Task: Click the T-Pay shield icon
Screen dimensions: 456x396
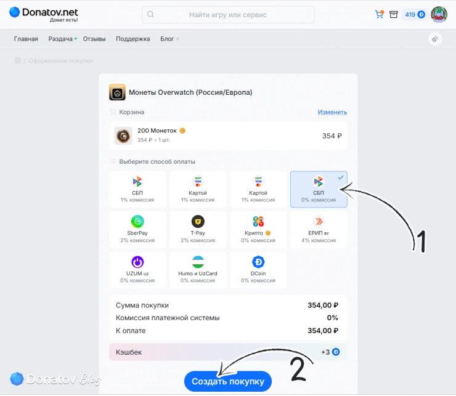Action: click(198, 222)
